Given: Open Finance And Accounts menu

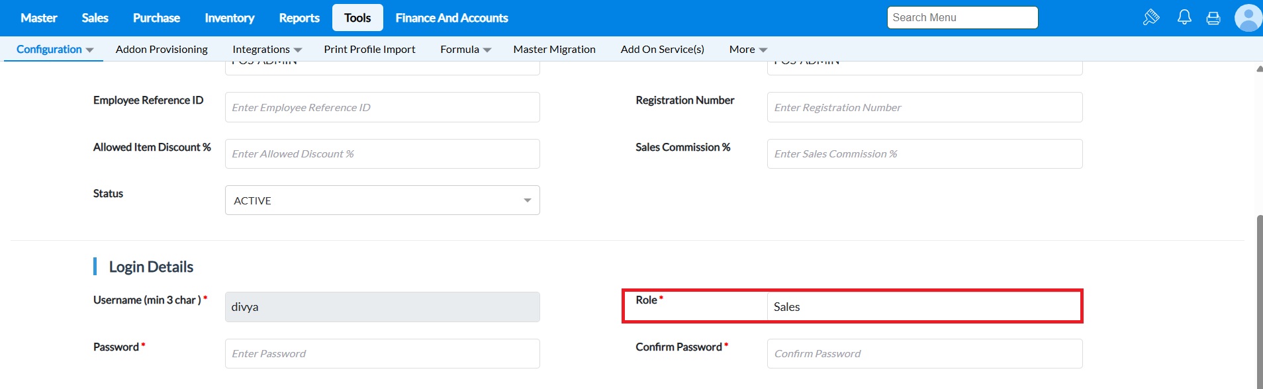Looking at the screenshot, I should pos(451,18).
